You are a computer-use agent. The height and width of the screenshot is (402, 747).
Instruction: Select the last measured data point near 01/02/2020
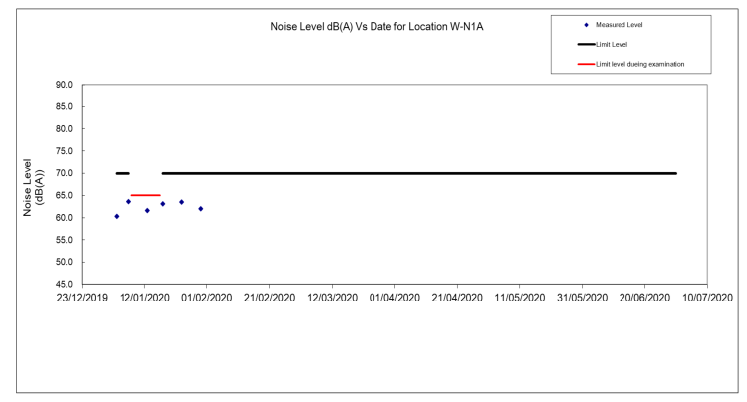pos(201,209)
